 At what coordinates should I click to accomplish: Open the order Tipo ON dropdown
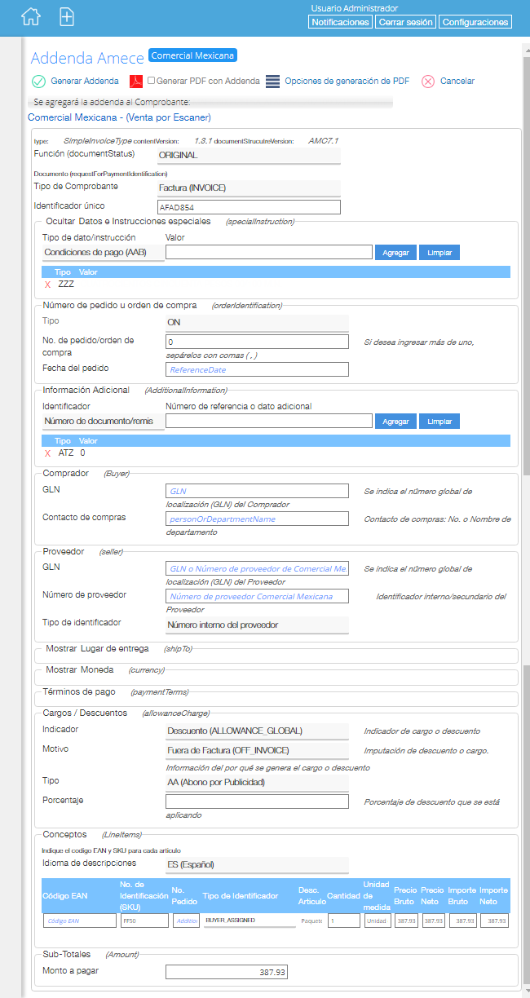pyautogui.click(x=257, y=322)
